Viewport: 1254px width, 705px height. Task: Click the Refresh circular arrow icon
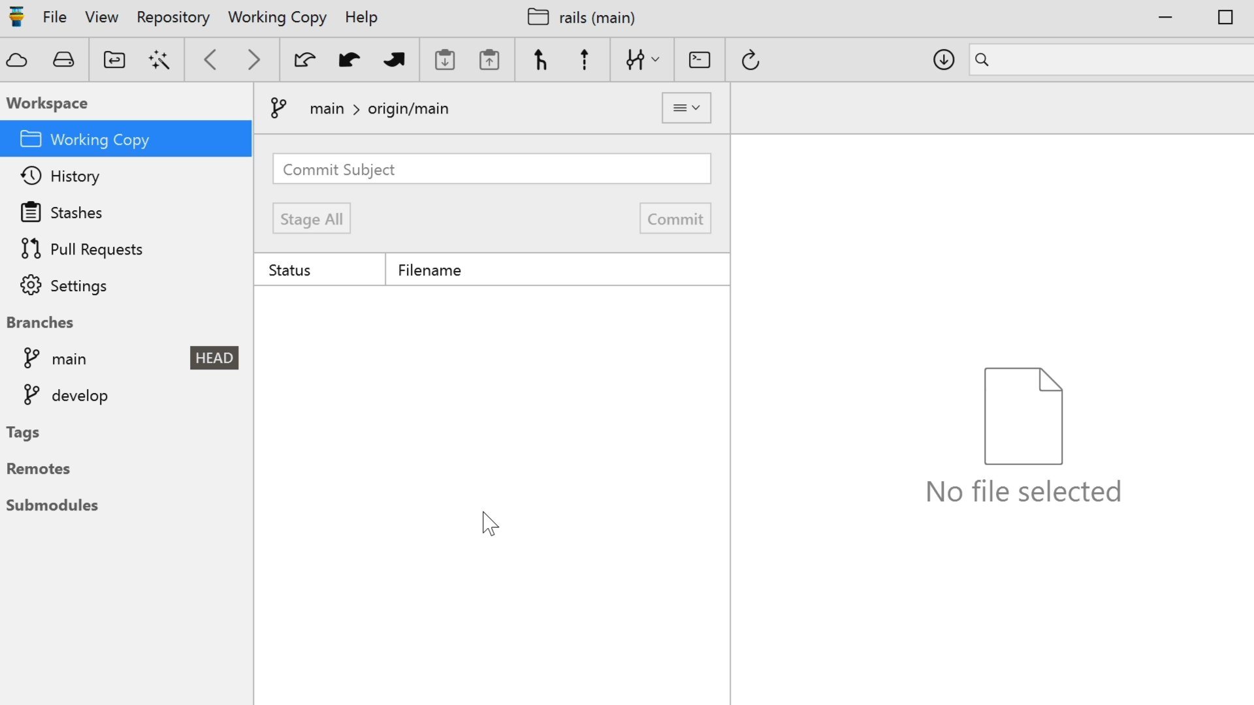coord(750,60)
